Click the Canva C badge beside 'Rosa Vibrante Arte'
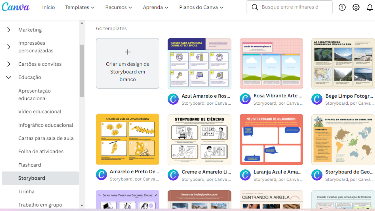The width and height of the screenshot is (375, 211). tap(245, 99)
